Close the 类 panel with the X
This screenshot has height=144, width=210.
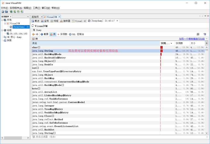point(207,39)
